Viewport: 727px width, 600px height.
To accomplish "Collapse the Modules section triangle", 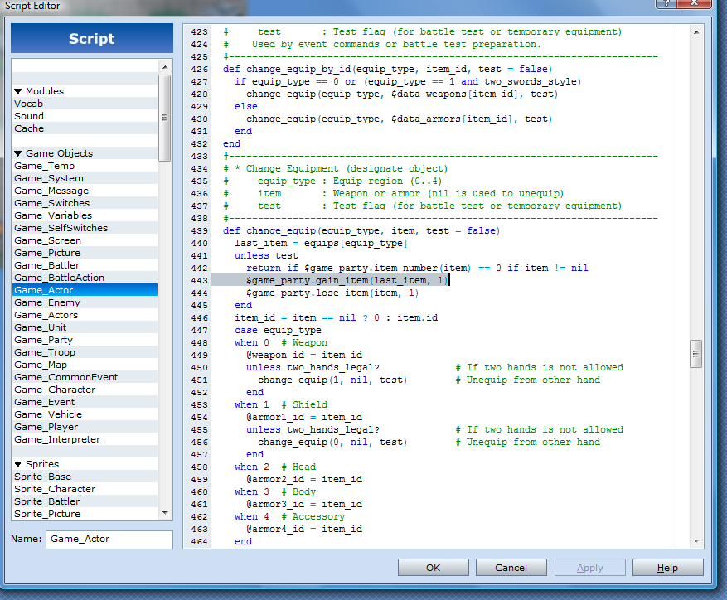I will 18,91.
